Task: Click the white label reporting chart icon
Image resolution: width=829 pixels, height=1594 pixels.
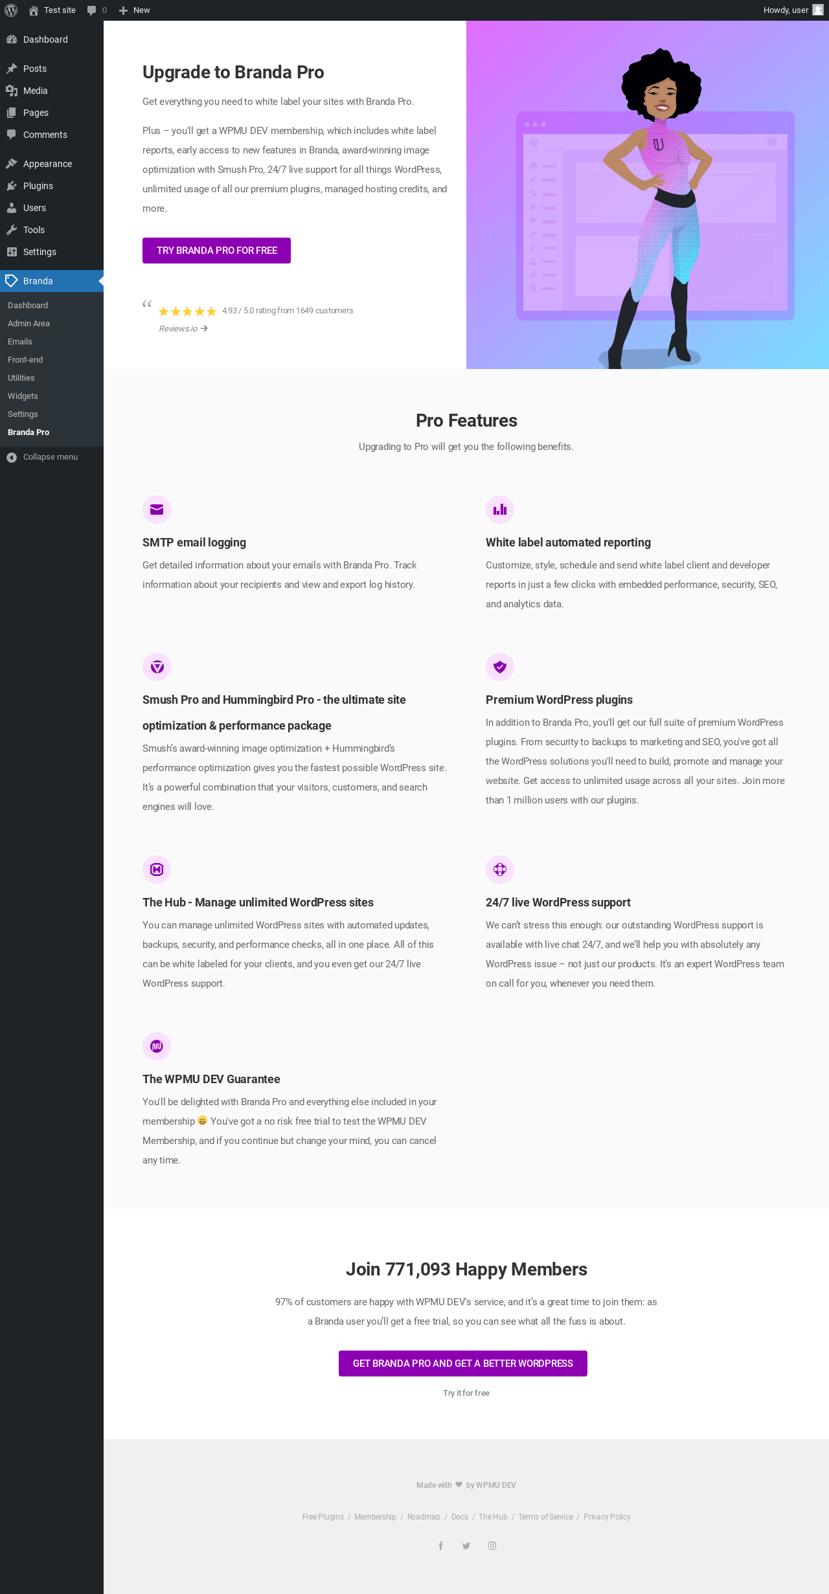Action: point(500,510)
